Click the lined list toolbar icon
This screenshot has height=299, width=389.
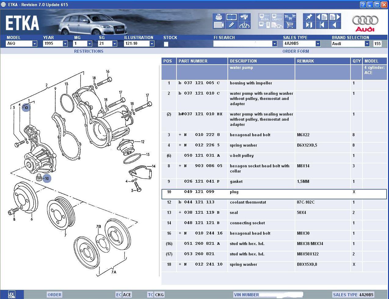[219, 25]
